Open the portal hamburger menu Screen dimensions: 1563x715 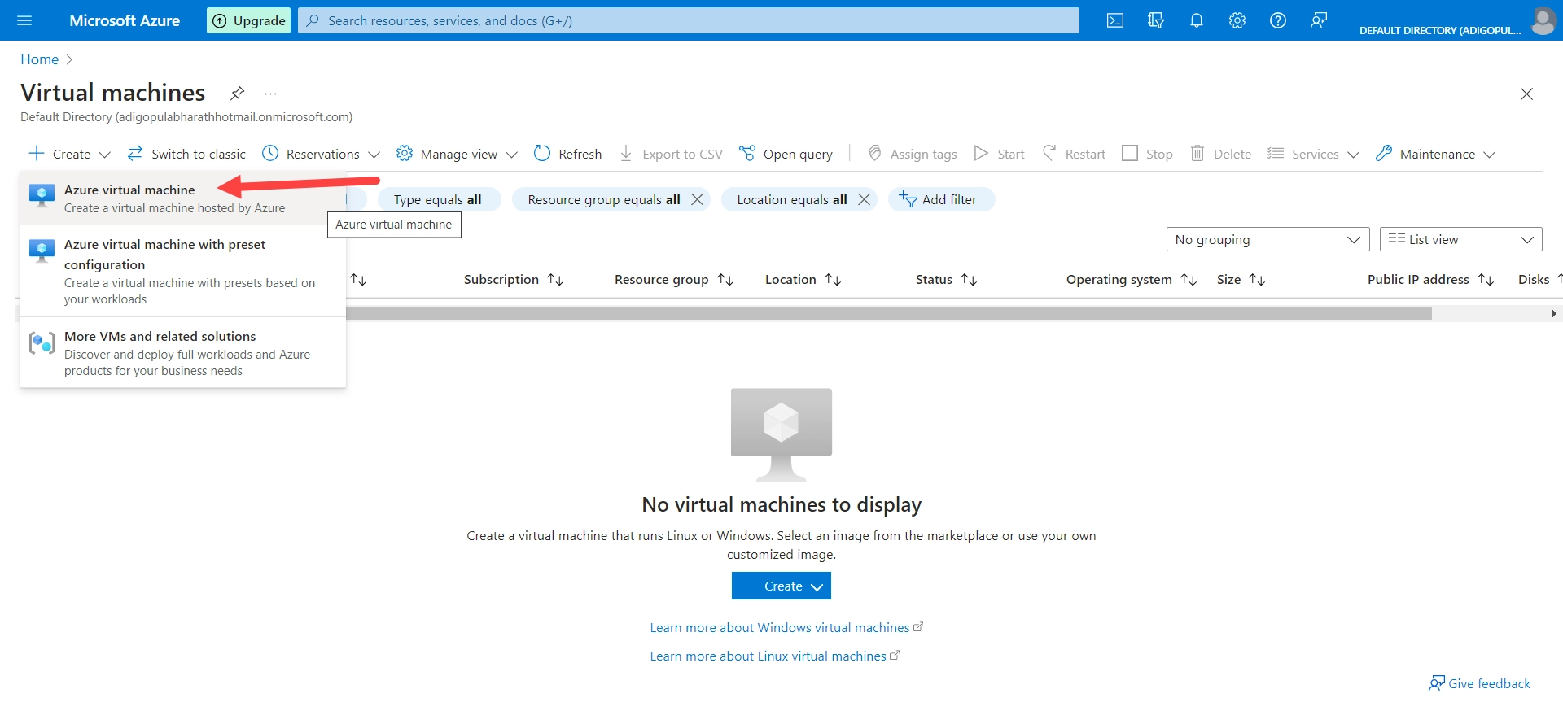coord(24,20)
